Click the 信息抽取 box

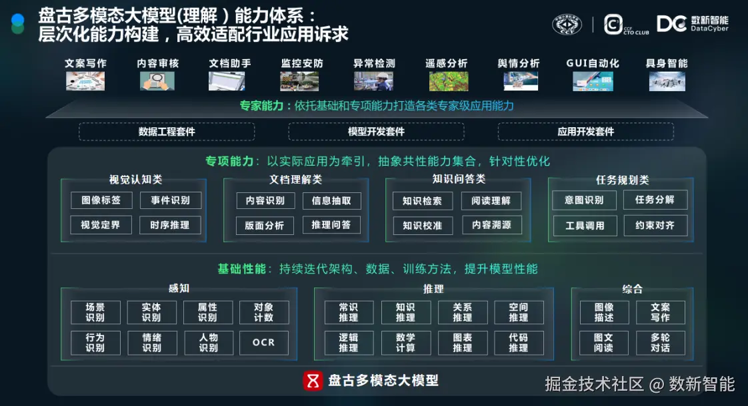tap(331, 200)
